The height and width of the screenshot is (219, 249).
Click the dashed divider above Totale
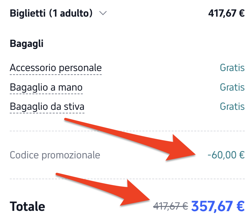127,179
